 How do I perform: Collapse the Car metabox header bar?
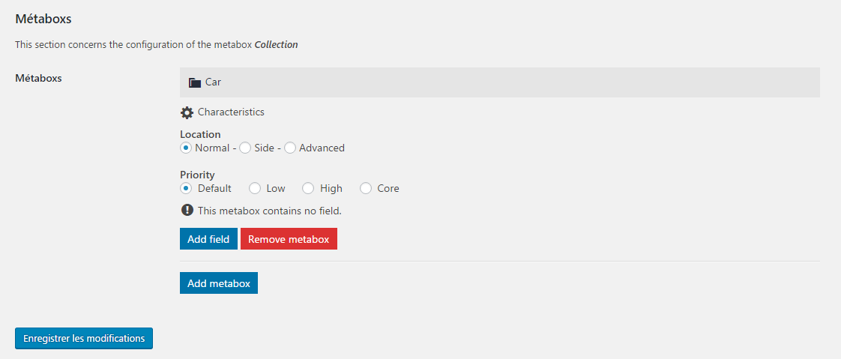(x=500, y=82)
